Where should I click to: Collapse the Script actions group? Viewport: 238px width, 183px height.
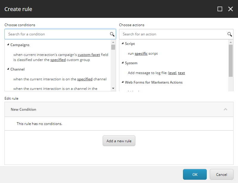coord(123,43)
